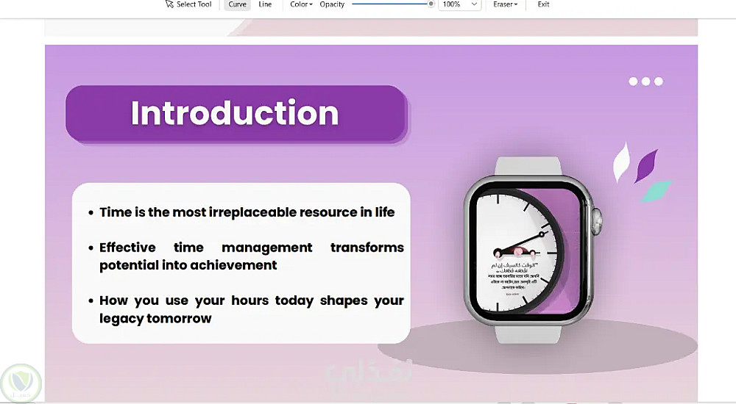Click the bullet about effective time management
Image resolution: width=736 pixels, height=404 pixels.
246,256
